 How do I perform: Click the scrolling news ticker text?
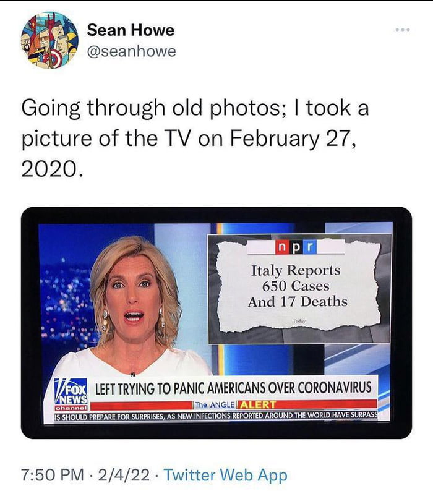pos(216,416)
